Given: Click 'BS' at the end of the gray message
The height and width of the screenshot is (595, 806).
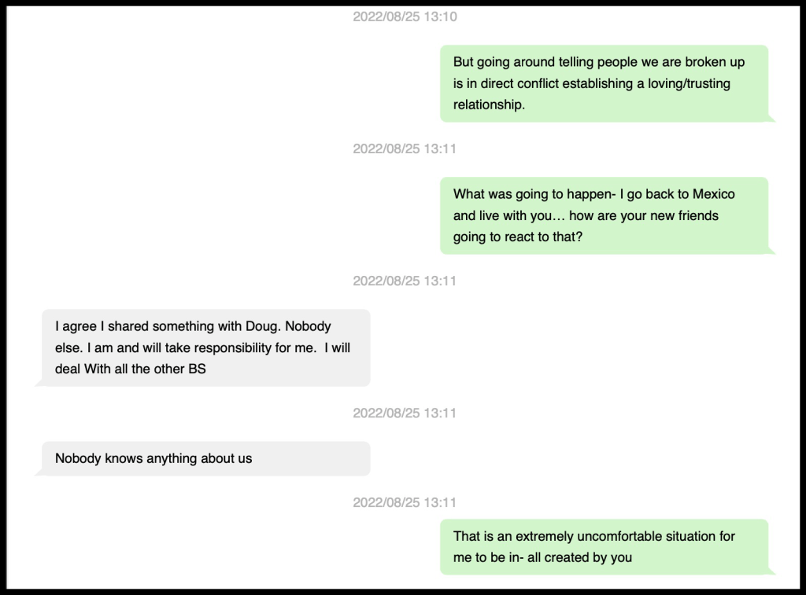Looking at the screenshot, I should coord(196,369).
